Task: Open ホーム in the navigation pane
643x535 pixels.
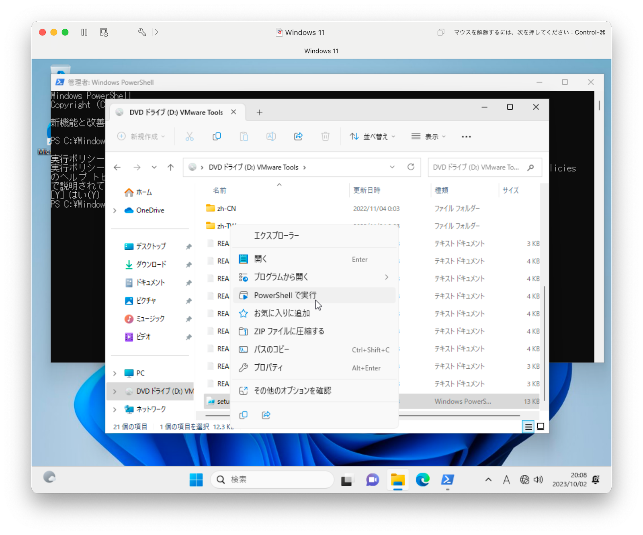Action: (x=138, y=192)
